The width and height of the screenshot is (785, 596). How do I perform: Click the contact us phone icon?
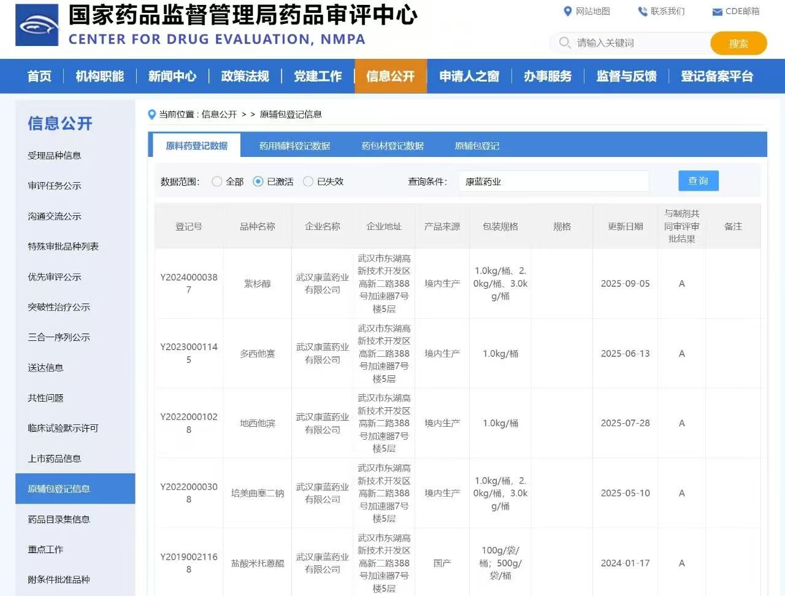click(642, 11)
